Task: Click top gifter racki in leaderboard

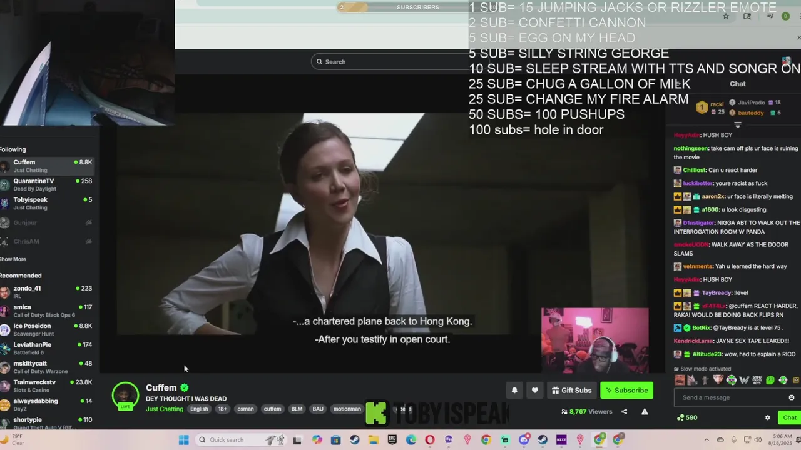Action: coord(717,104)
